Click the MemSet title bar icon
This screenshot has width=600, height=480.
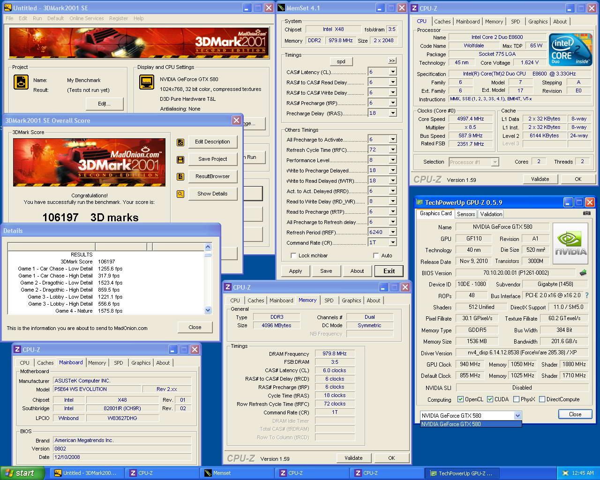[x=281, y=7]
